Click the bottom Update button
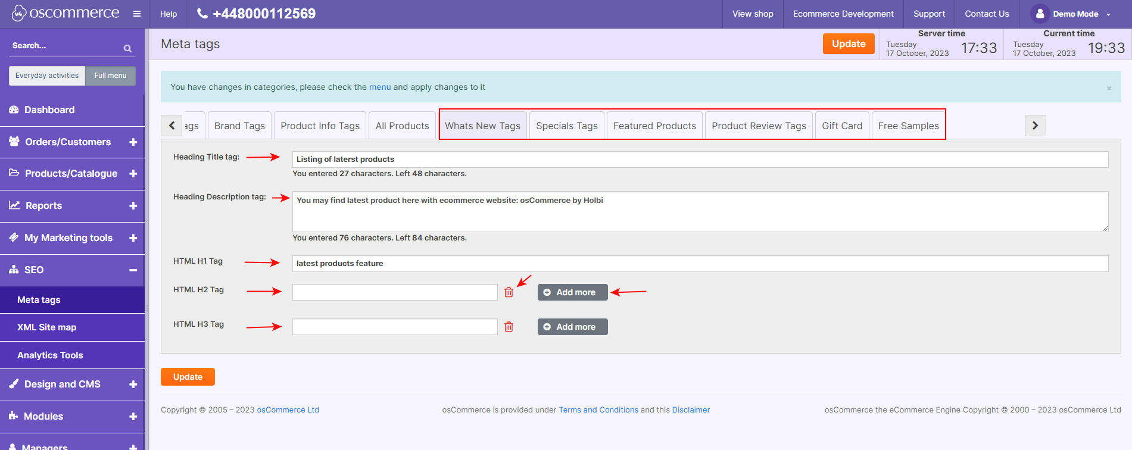 click(x=188, y=377)
